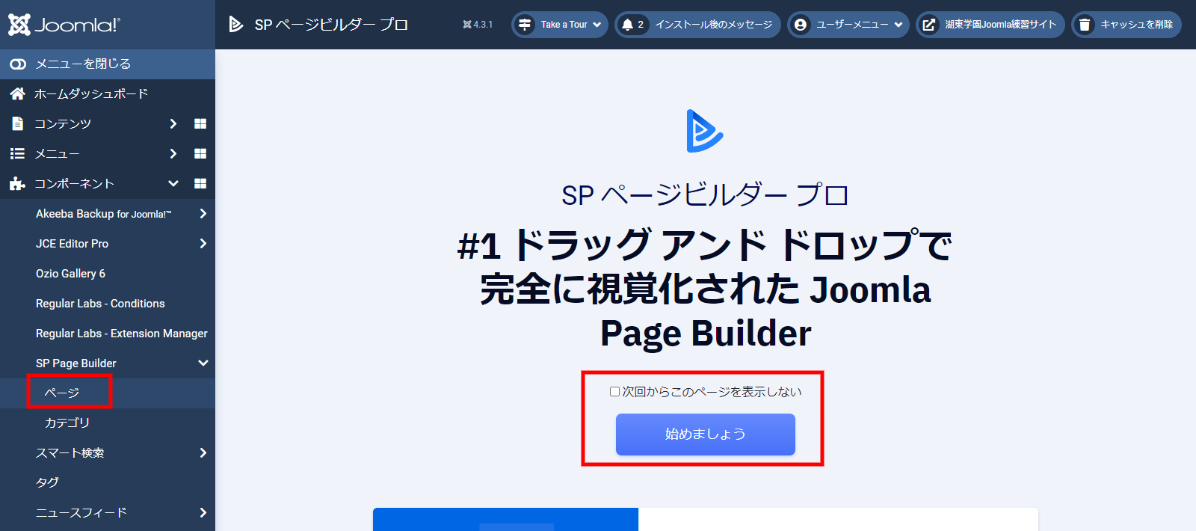This screenshot has width=1196, height=531.
Task: Select カテゴリ in the sidebar
Action: click(x=67, y=423)
